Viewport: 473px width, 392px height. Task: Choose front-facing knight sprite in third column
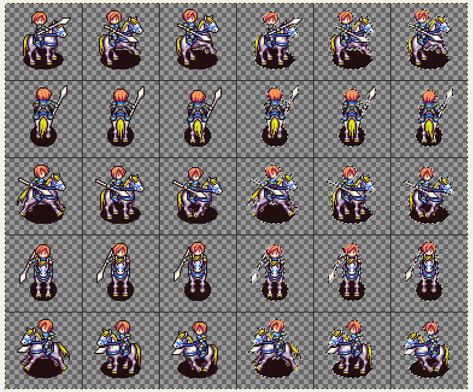(192, 271)
